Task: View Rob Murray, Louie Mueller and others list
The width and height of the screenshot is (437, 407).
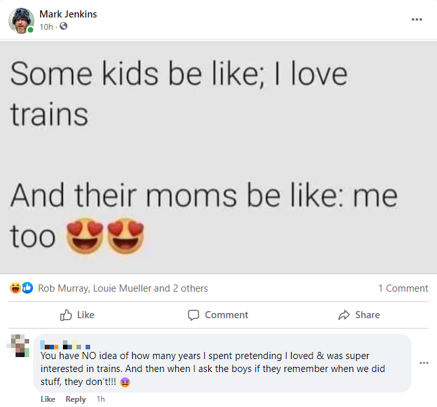Action: coord(123,288)
